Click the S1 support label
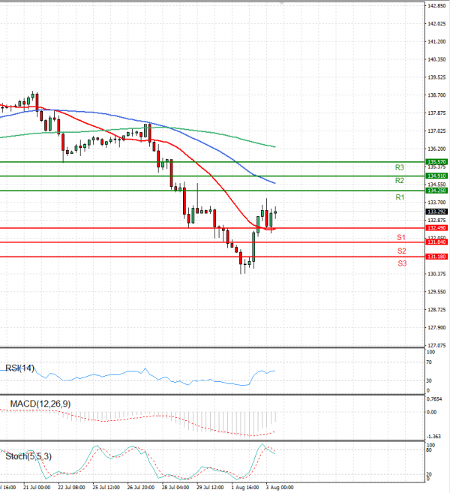 pos(401,237)
